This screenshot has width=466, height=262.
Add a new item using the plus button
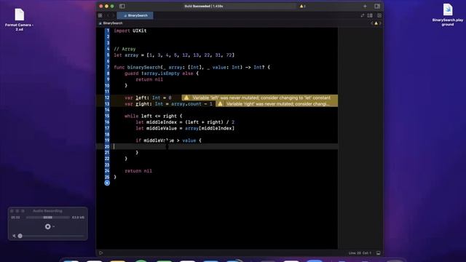[x=365, y=6]
